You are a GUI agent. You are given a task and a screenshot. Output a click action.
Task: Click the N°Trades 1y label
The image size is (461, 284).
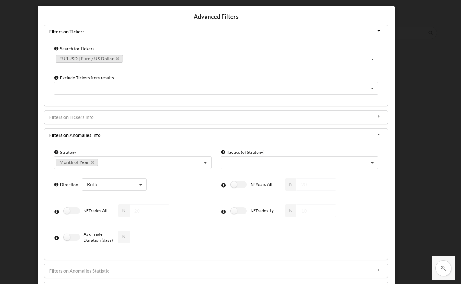pos(262,211)
